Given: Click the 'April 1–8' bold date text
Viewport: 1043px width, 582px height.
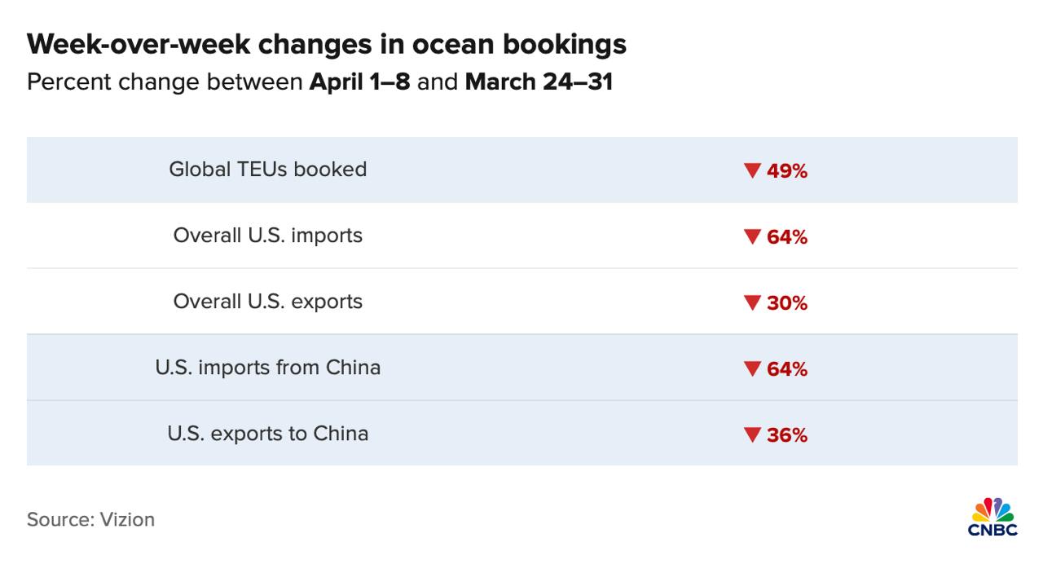Looking at the screenshot, I should 359,82.
